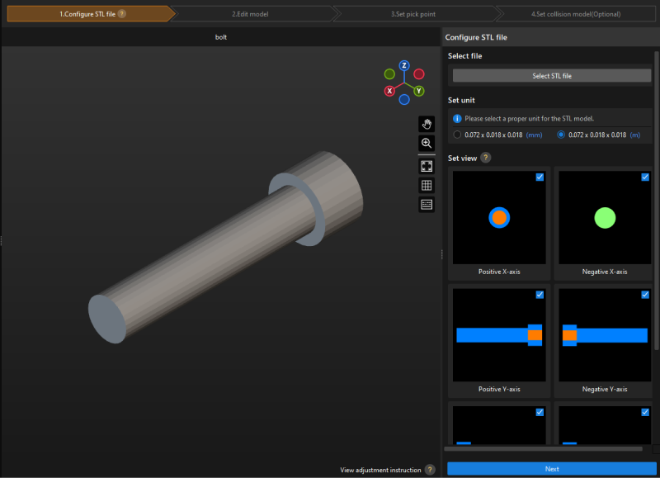Select the m unit radio button
Screen dimensions: 660x478
tap(562, 134)
